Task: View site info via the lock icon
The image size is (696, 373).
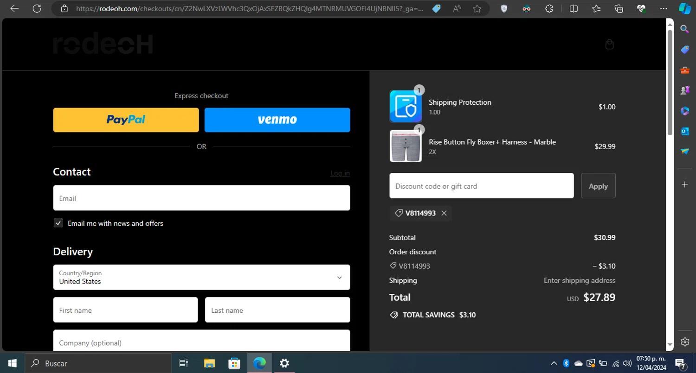Action: [64, 8]
